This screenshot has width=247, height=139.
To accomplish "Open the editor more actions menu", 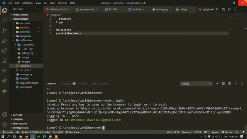I will click(x=242, y=9).
